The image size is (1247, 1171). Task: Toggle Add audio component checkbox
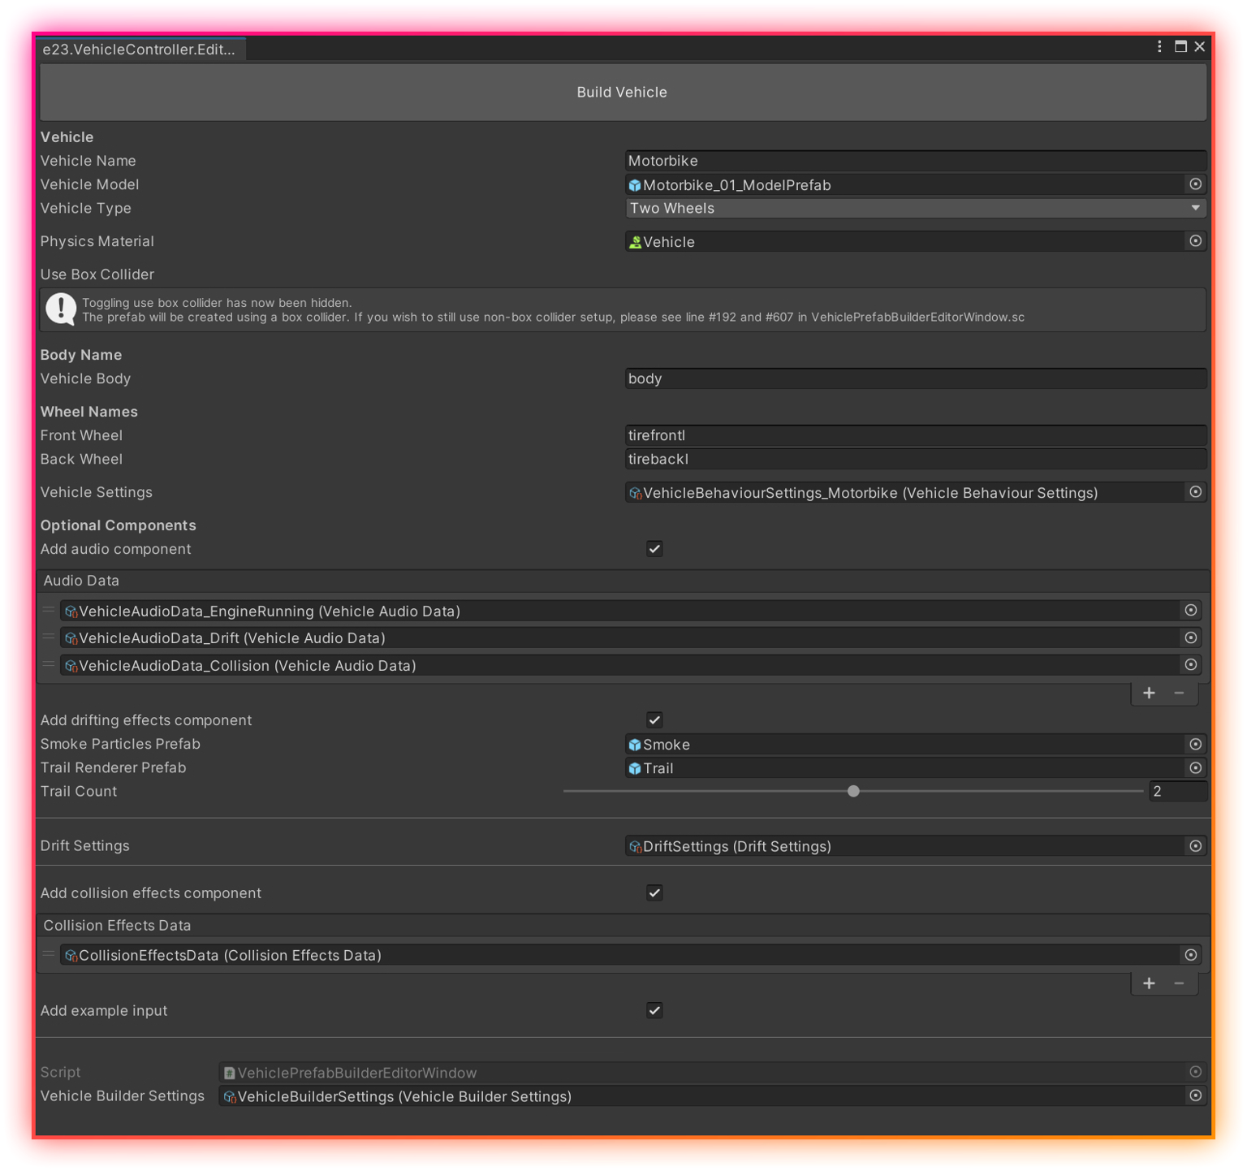click(654, 549)
